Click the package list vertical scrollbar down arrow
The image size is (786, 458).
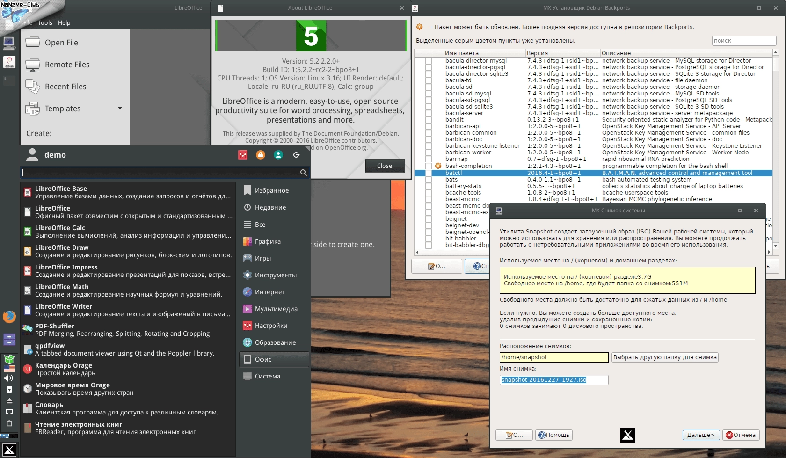(776, 245)
